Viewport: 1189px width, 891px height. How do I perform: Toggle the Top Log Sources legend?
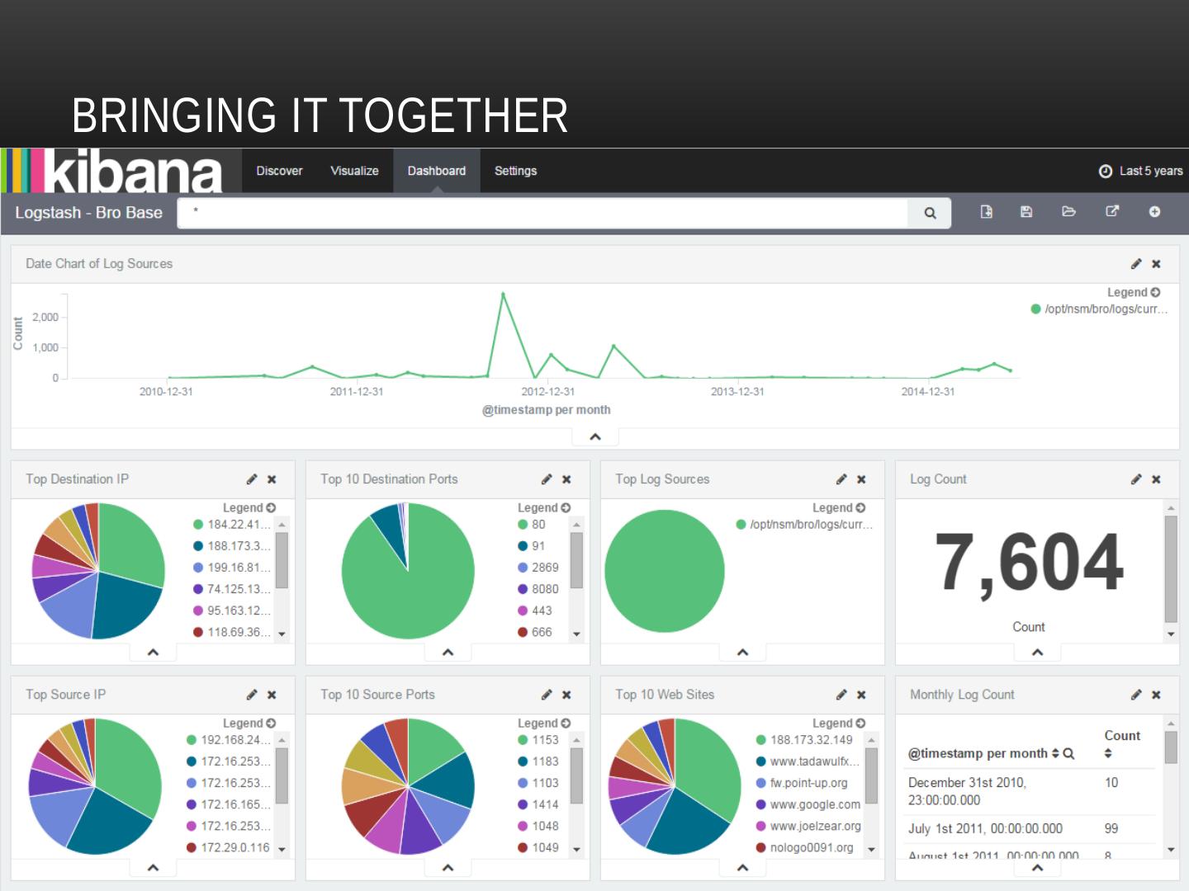839,507
